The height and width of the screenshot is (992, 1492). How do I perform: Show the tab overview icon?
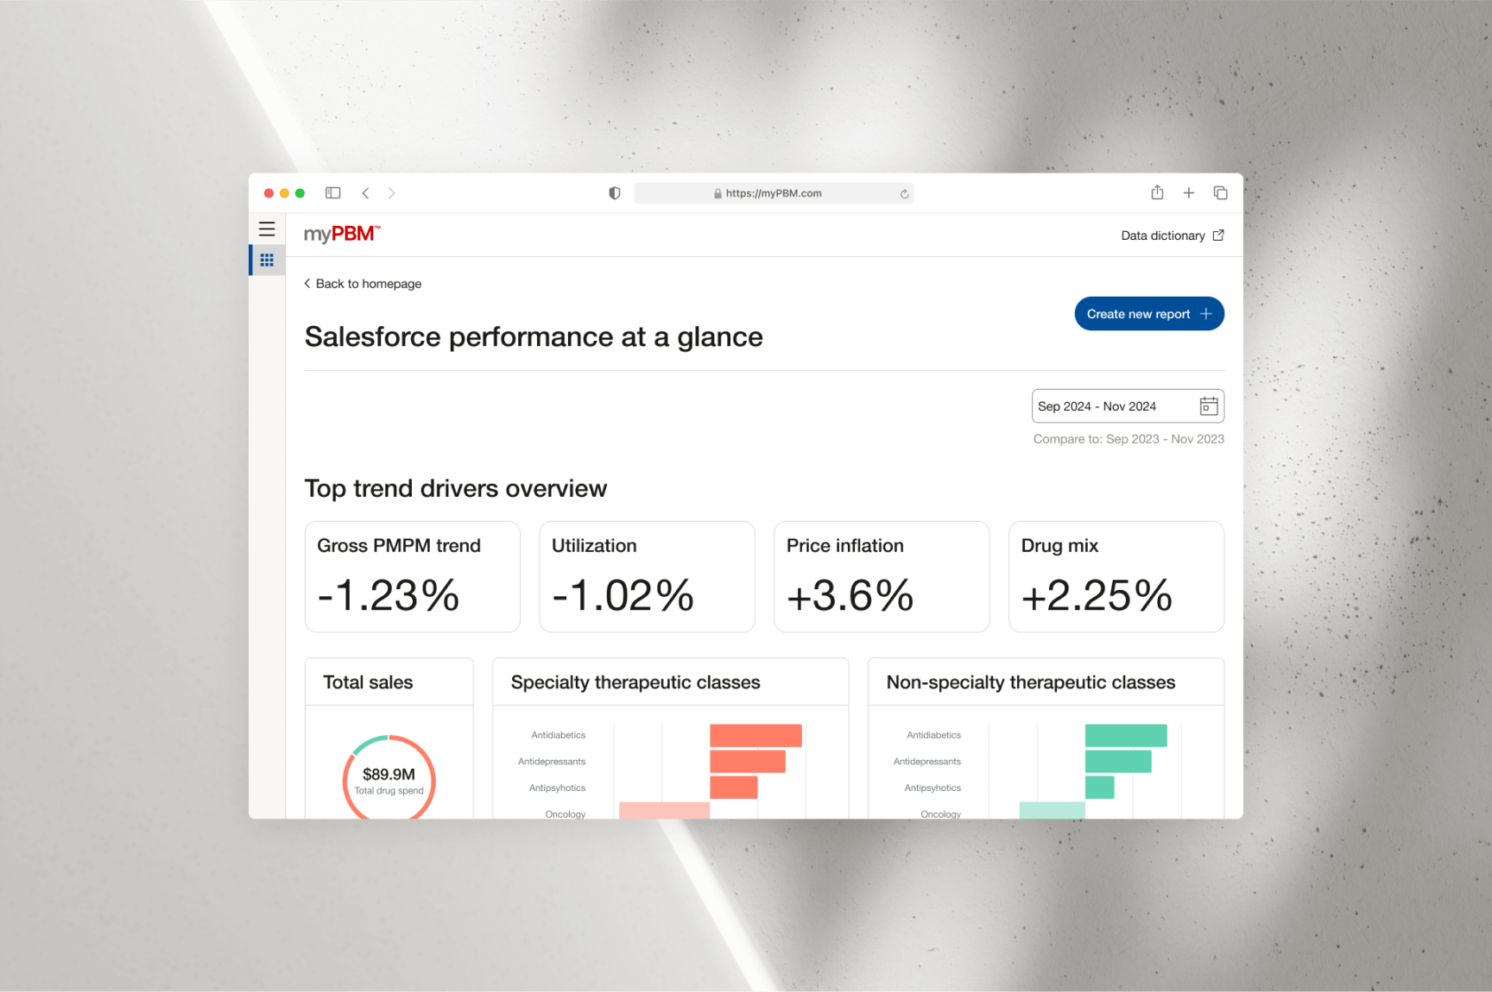1220,193
